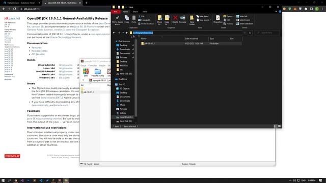Click the Release notes link
Image resolution: width=326 pixels, height=183 pixels.
pos(40,51)
